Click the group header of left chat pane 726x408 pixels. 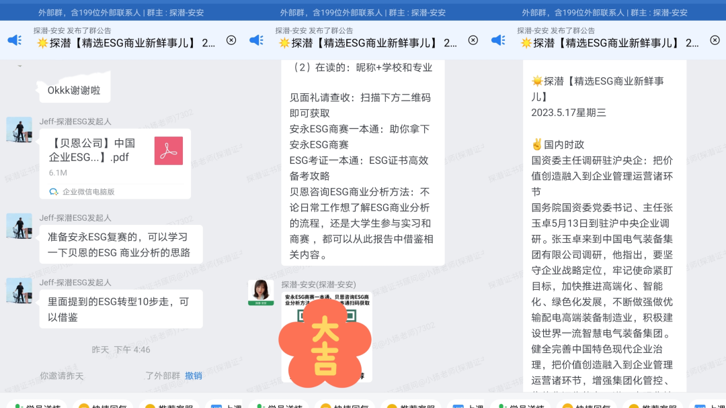point(121,13)
